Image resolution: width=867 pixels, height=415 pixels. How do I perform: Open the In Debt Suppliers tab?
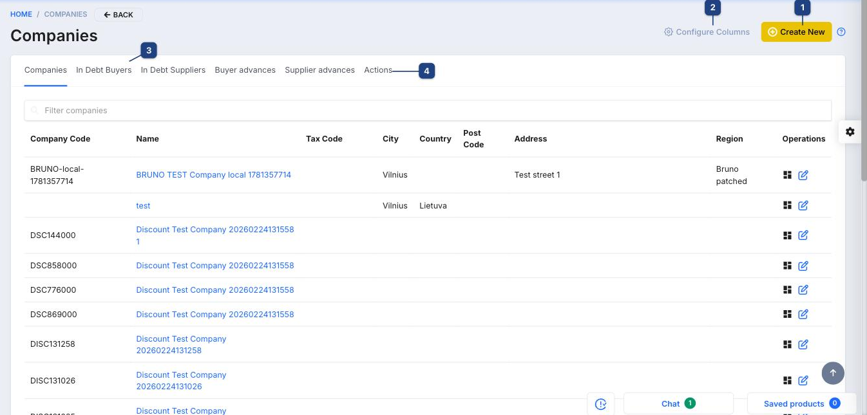coord(173,70)
